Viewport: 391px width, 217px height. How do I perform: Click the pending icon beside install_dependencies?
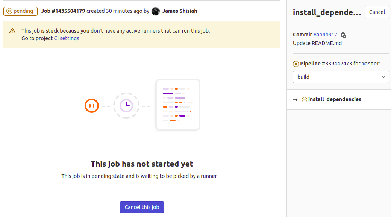tap(304, 100)
